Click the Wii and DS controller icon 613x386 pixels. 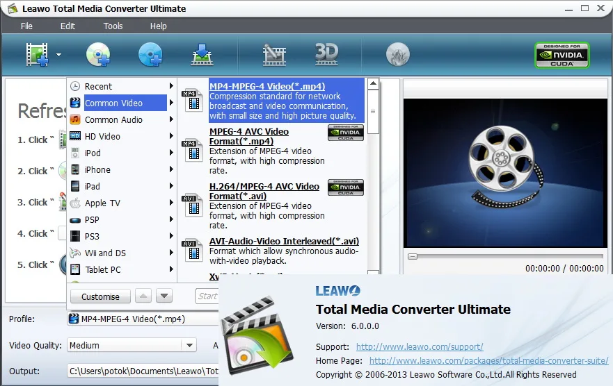(75, 253)
